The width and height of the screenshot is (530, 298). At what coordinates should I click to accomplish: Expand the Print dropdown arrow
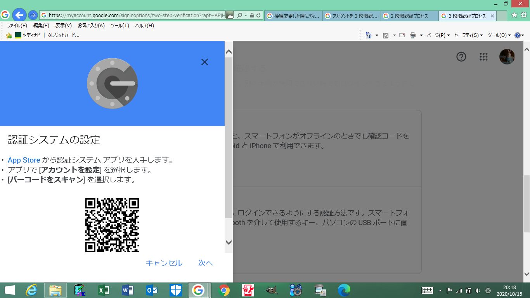(x=421, y=35)
